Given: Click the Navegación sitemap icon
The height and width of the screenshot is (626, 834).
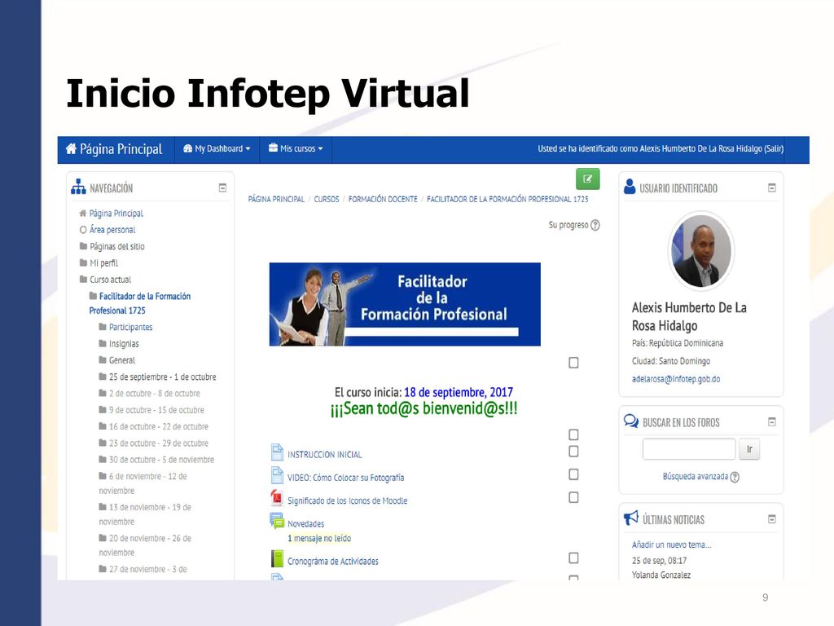Looking at the screenshot, I should [78, 187].
